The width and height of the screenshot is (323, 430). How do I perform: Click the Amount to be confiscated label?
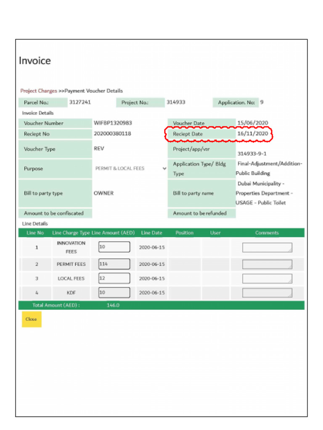(53, 213)
